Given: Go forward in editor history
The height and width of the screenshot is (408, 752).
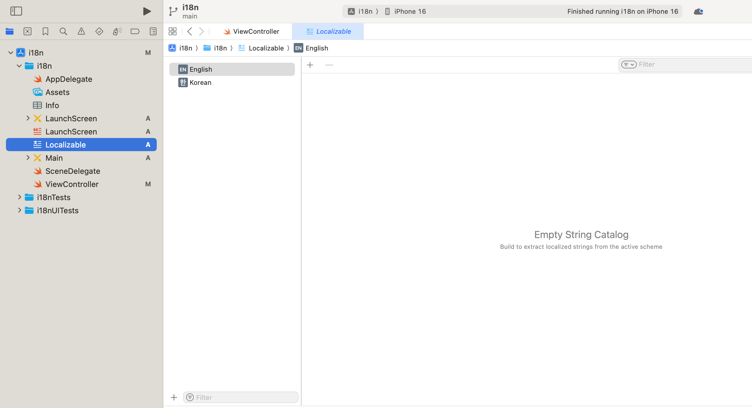Looking at the screenshot, I should click(202, 31).
